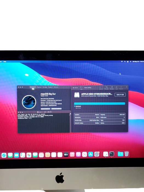The height and width of the screenshot is (192, 144).
Task: Open the Music app in the Dock
Action: (x=72, y=154)
